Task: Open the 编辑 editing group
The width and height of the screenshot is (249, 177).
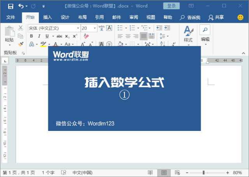Action: 205,35
